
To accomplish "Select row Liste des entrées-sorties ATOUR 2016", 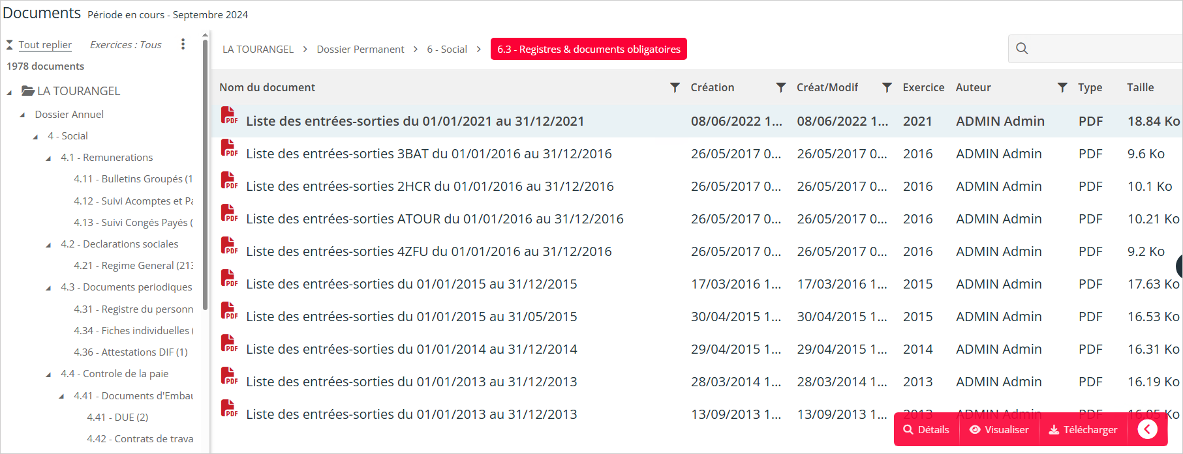I will pyautogui.click(x=696, y=219).
